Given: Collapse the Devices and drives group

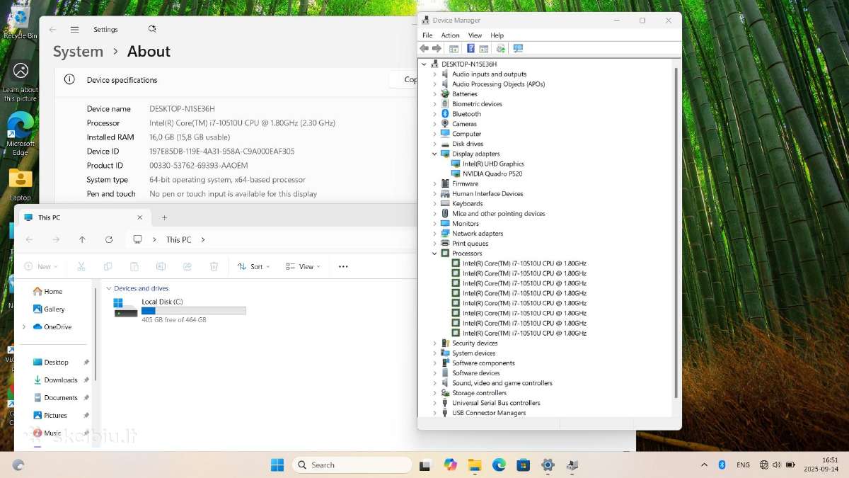Looking at the screenshot, I should click(x=108, y=288).
